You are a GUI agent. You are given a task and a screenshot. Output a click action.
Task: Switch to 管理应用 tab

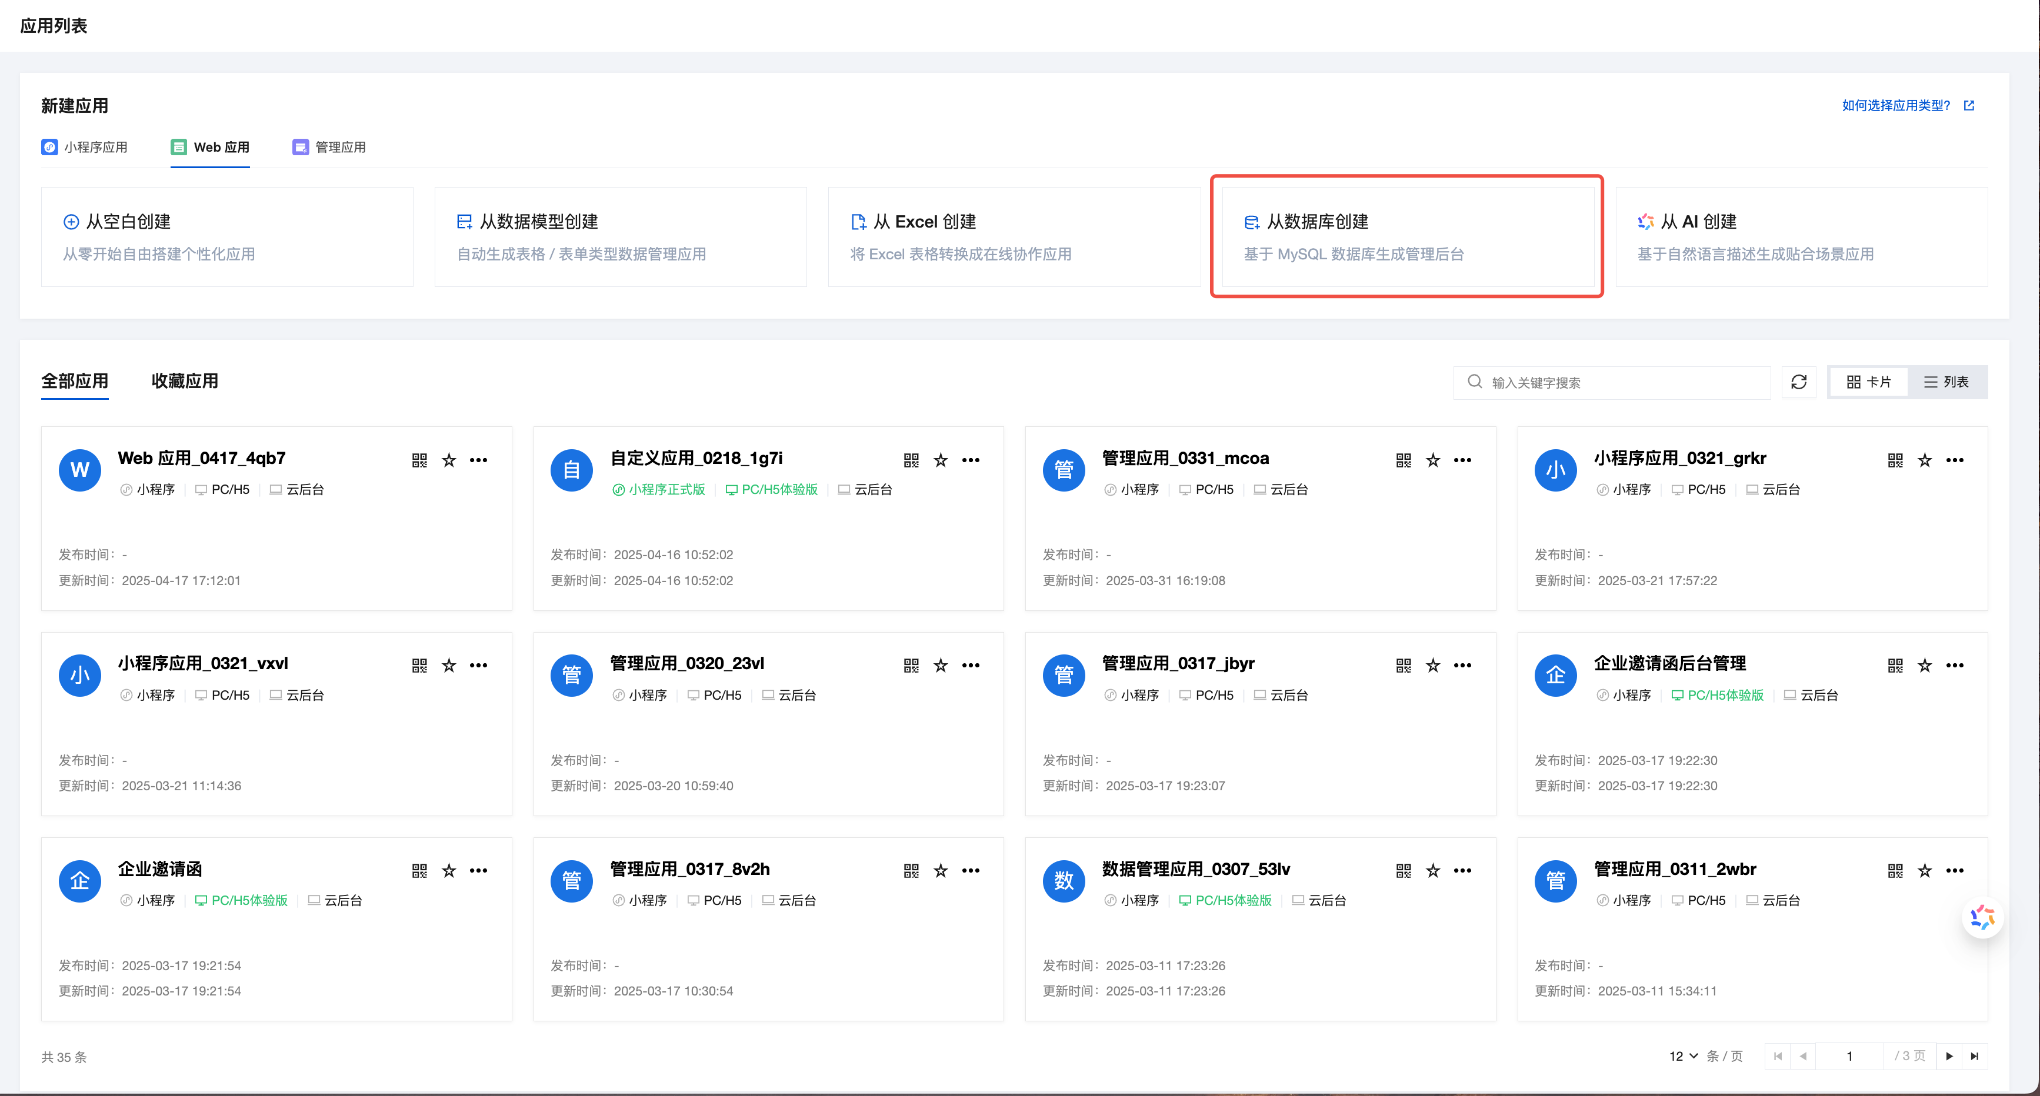[329, 147]
